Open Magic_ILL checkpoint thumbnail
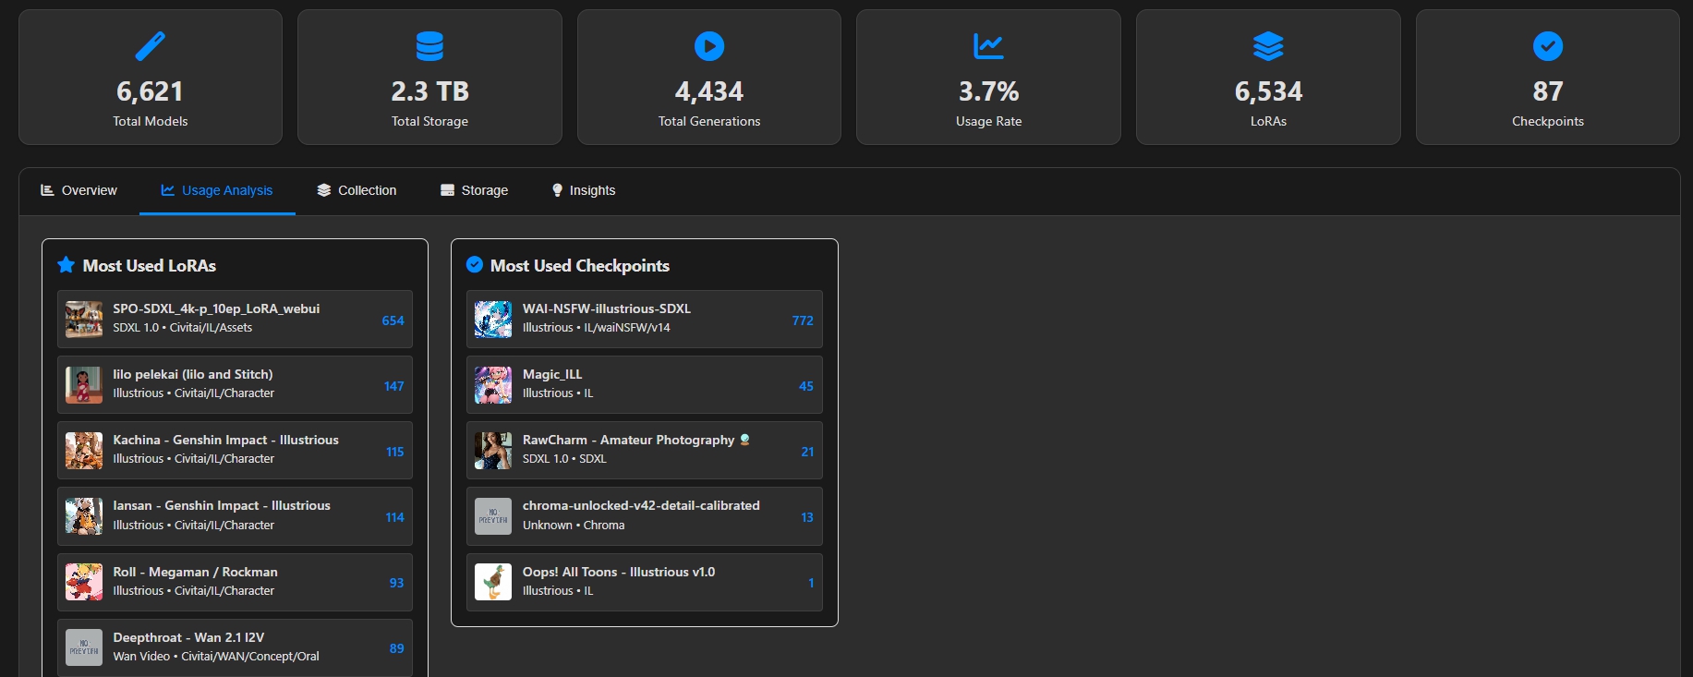1693x677 pixels. pos(493,385)
